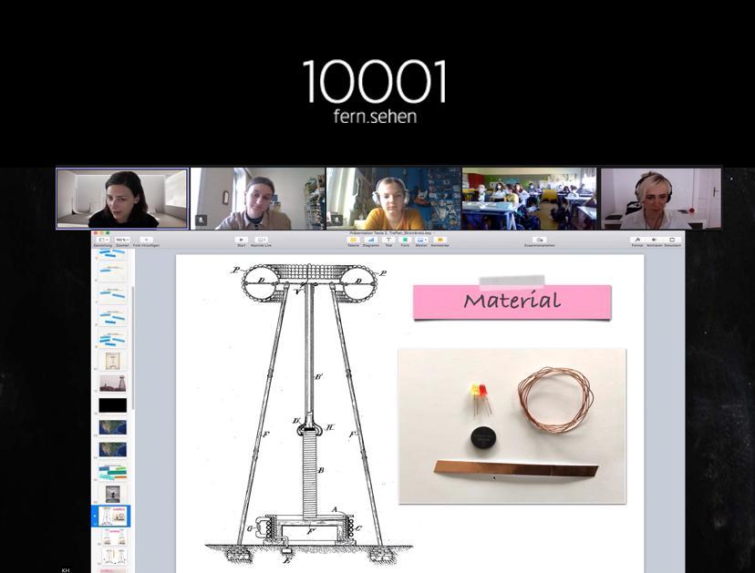Viewport: 755px width, 573px height.
Task: Toggle the Animieren inspector panel
Action: coord(655,240)
